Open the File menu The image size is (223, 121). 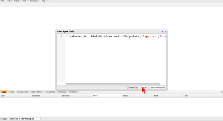coord(3,1)
